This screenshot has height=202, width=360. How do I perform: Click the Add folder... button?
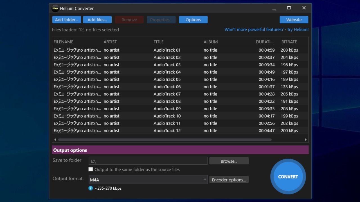67,20
